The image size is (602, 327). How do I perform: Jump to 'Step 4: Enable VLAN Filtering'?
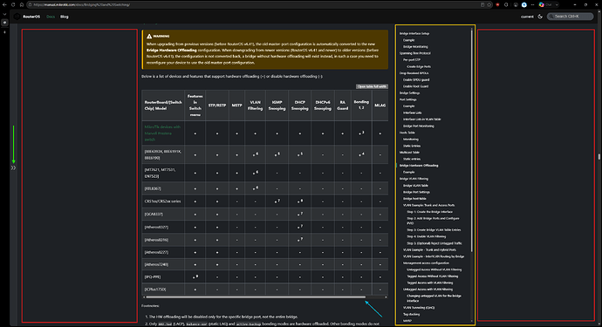click(427, 236)
